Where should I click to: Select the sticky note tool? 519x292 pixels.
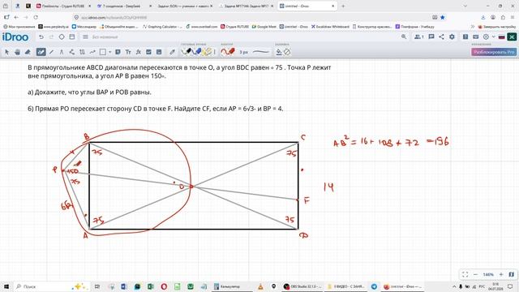[x=118, y=52]
